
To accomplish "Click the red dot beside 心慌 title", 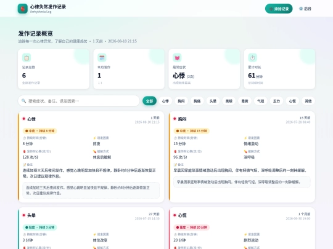I will point(175,215).
